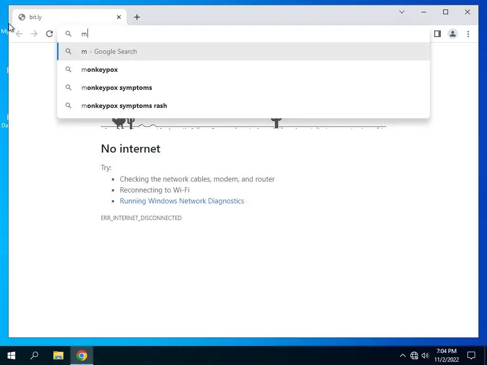The height and width of the screenshot is (365, 487).
Task: Choose the 'monkeypox symptoms' suggestion
Action: point(244,87)
